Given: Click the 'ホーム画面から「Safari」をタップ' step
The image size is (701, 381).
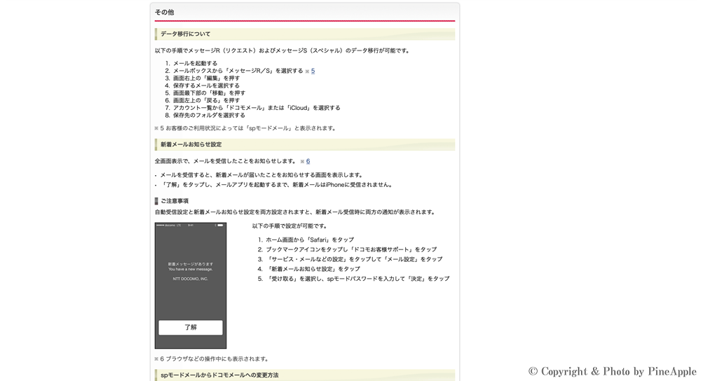Looking at the screenshot, I should coord(309,240).
